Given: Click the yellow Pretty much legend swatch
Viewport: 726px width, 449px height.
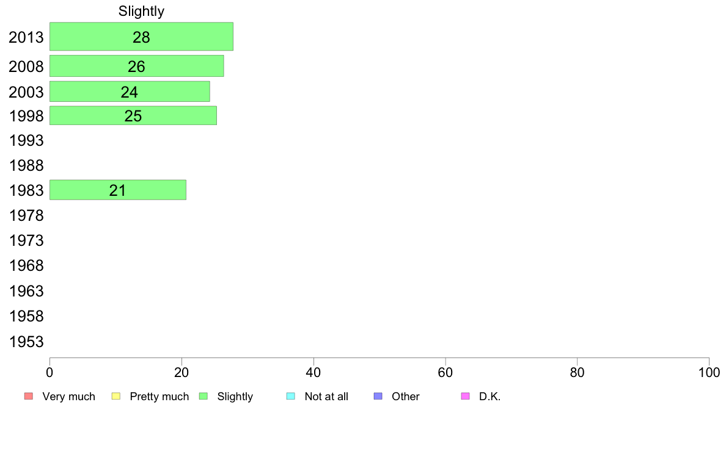Looking at the screenshot, I should [x=116, y=397].
